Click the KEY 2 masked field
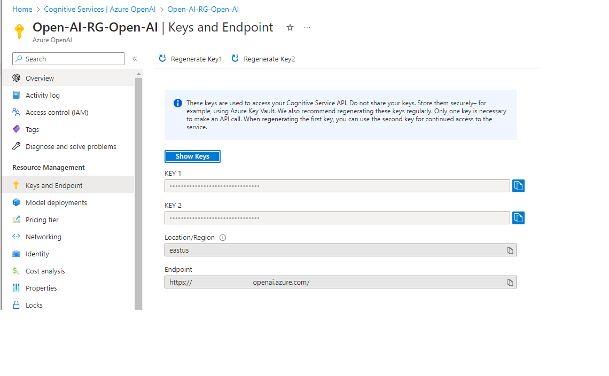Screen dimensions: 609x376 click(x=337, y=218)
